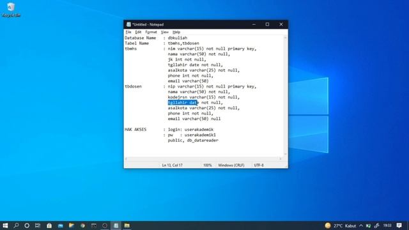Click the horizontal scrollbar right arrow

[281, 158]
